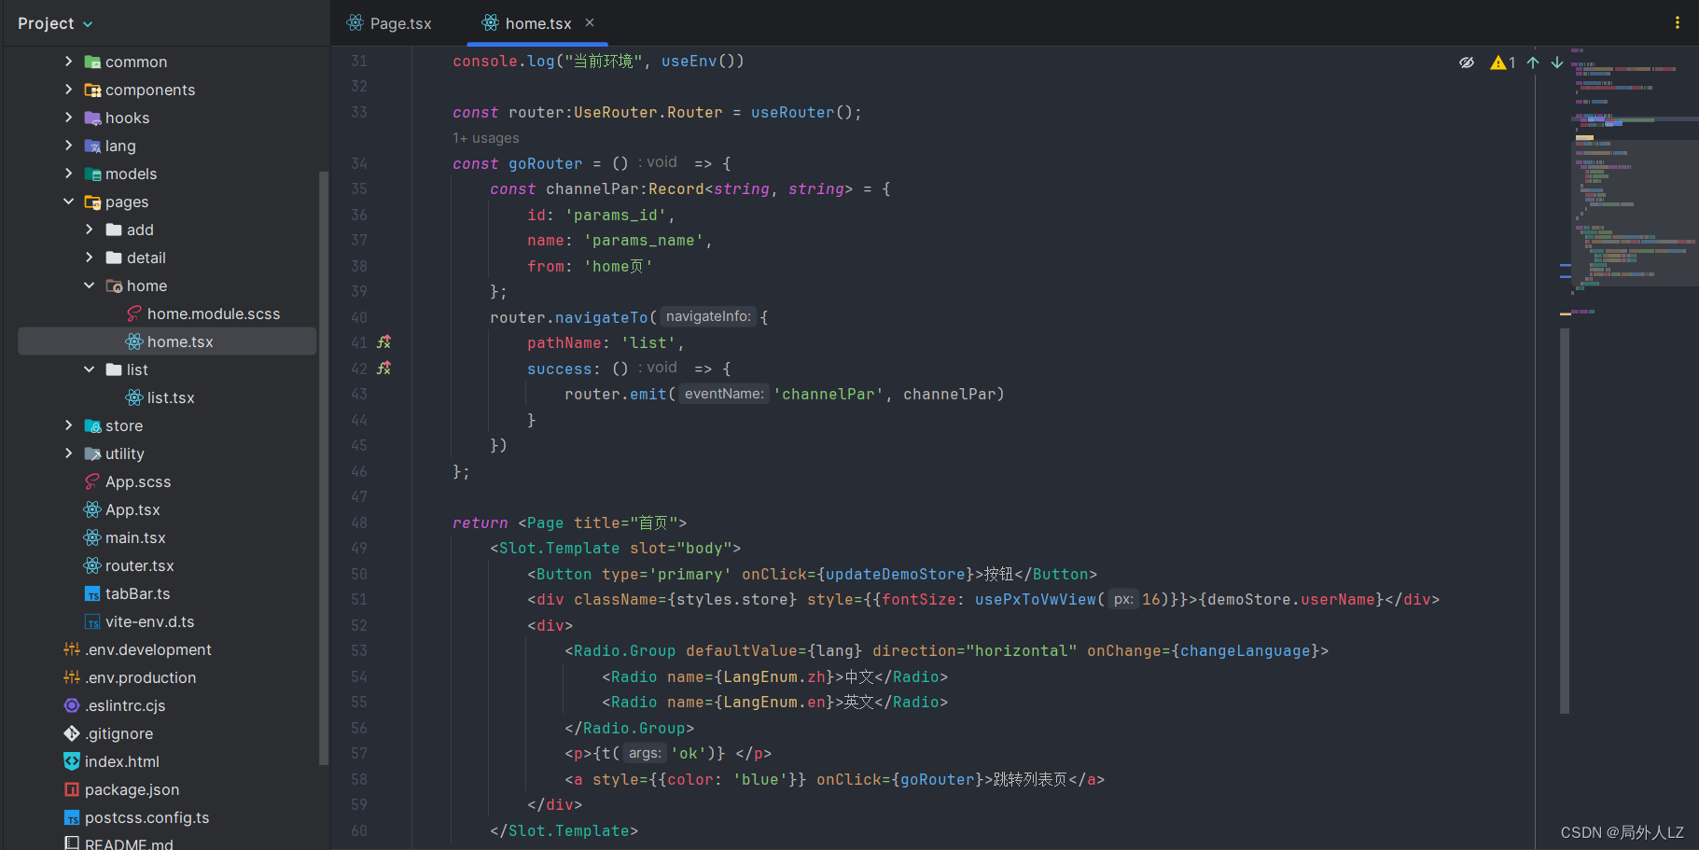Expand the components folder
Viewport: 1699px width, 850px height.
point(68,90)
